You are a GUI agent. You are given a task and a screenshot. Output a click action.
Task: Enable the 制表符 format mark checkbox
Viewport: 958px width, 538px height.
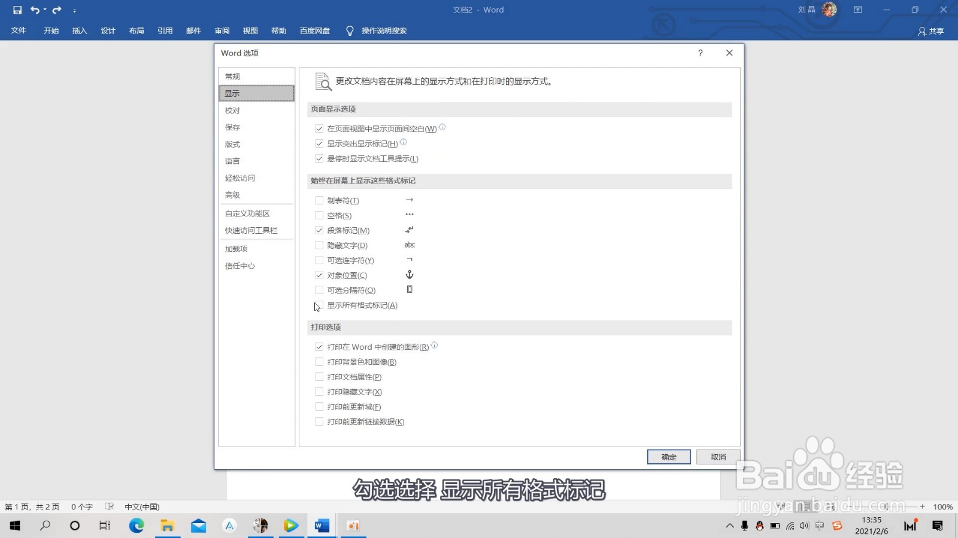pyautogui.click(x=319, y=200)
